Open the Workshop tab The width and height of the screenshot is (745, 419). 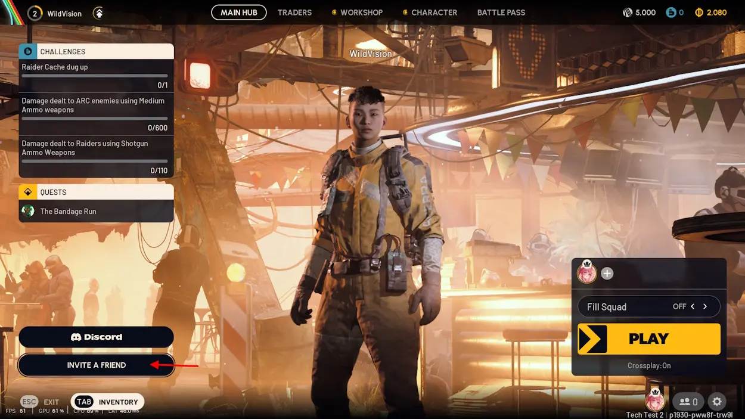point(361,13)
